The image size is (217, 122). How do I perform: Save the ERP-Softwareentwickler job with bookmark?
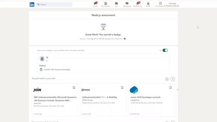click(x=74, y=87)
